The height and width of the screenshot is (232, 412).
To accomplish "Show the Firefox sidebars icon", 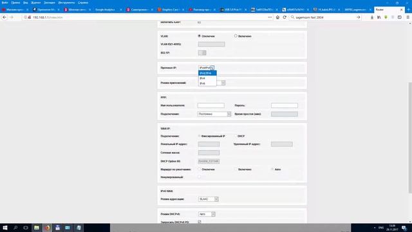I will (399, 17).
